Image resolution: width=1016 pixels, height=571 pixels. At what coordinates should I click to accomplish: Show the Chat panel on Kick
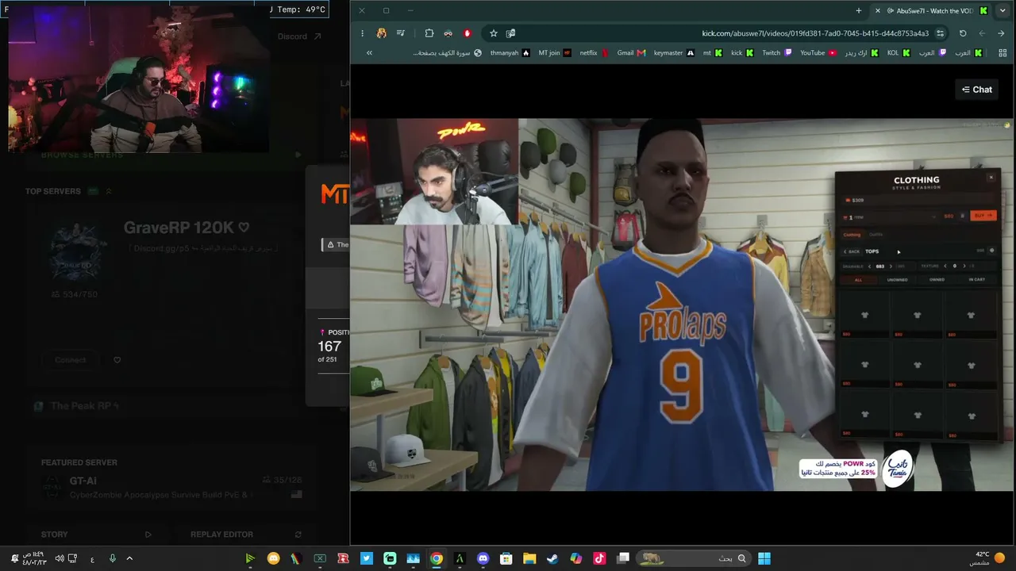(x=977, y=90)
